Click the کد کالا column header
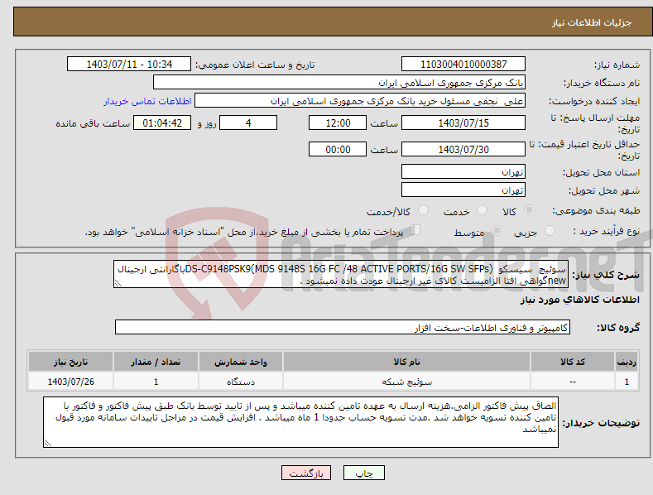 pyautogui.click(x=573, y=362)
